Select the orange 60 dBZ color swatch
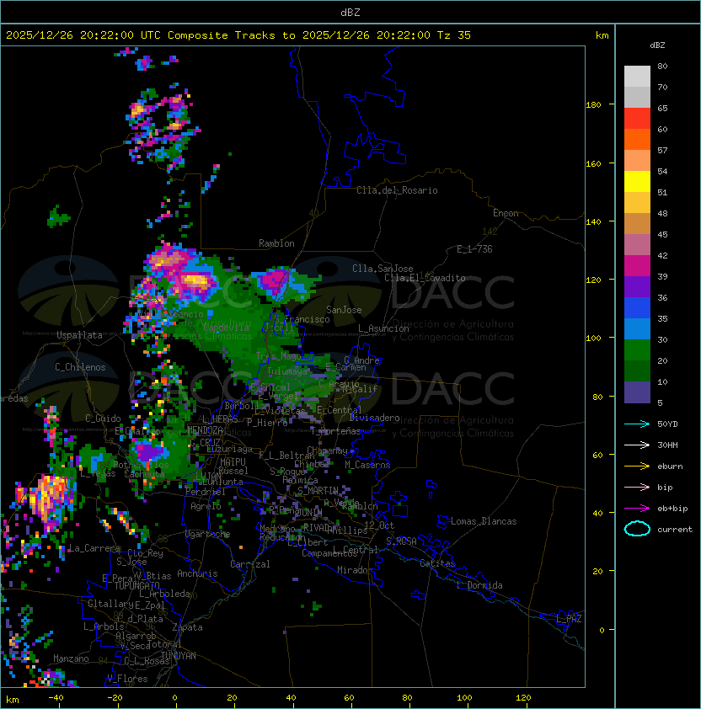Screen dimensions: 701x709 pyautogui.click(x=637, y=139)
